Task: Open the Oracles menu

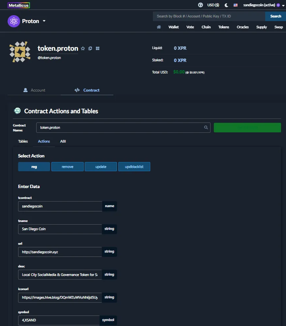Action: coord(243,27)
